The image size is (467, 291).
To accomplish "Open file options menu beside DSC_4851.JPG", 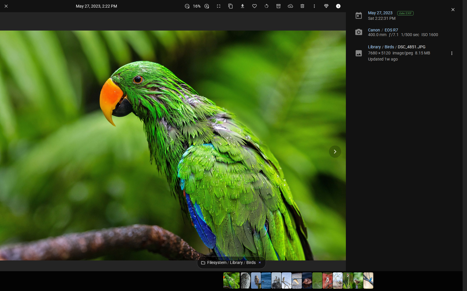I will pos(452,53).
